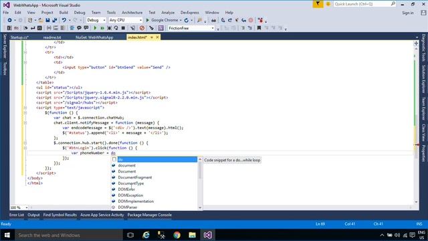Screen dimensions: 428x241
Task: Click the greyed-out Redo arrow icon
Action: click(x=76, y=20)
